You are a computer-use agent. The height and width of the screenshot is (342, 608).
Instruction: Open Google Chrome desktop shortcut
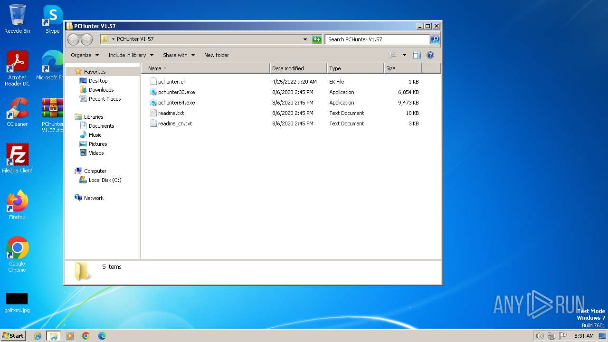[x=17, y=255]
